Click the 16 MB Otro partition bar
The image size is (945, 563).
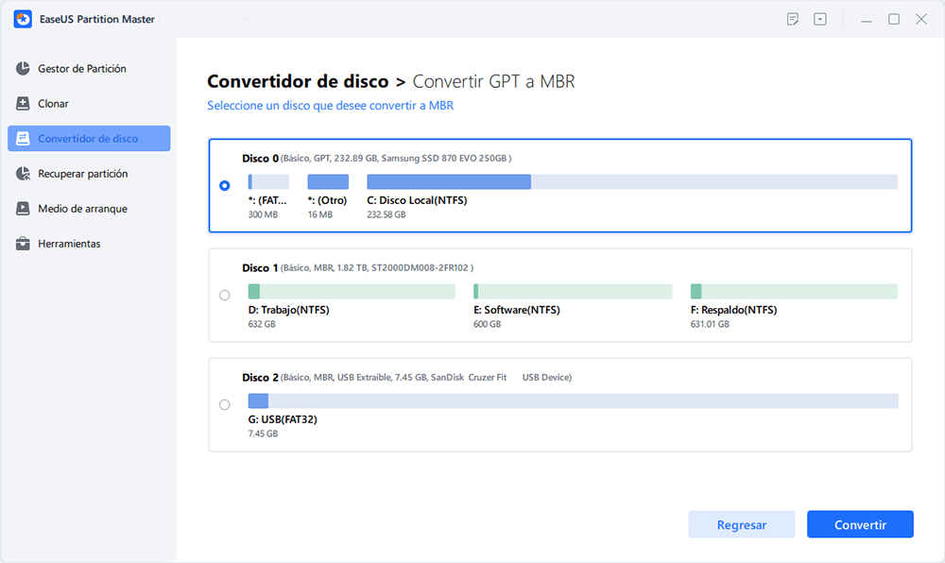click(328, 182)
